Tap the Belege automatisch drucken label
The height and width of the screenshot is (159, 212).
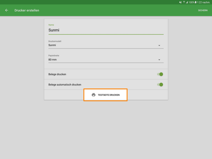point(65,85)
